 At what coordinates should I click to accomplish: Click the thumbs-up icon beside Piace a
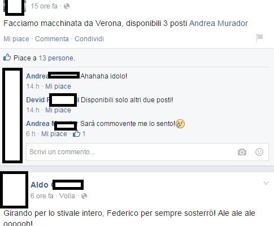pos(7,57)
